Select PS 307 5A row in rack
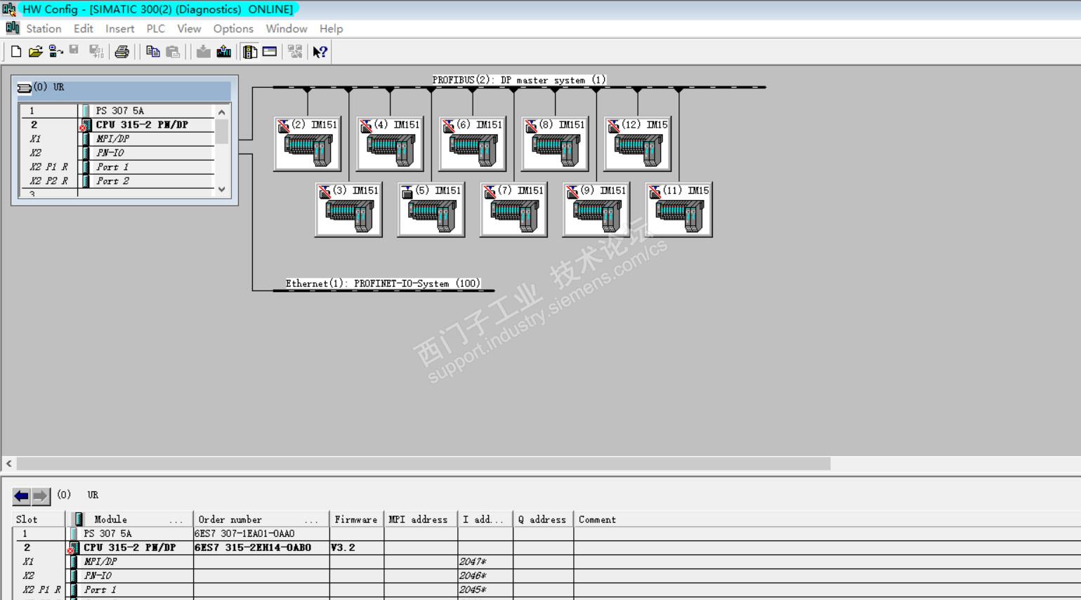Image resolution: width=1081 pixels, height=600 pixels. (117, 111)
